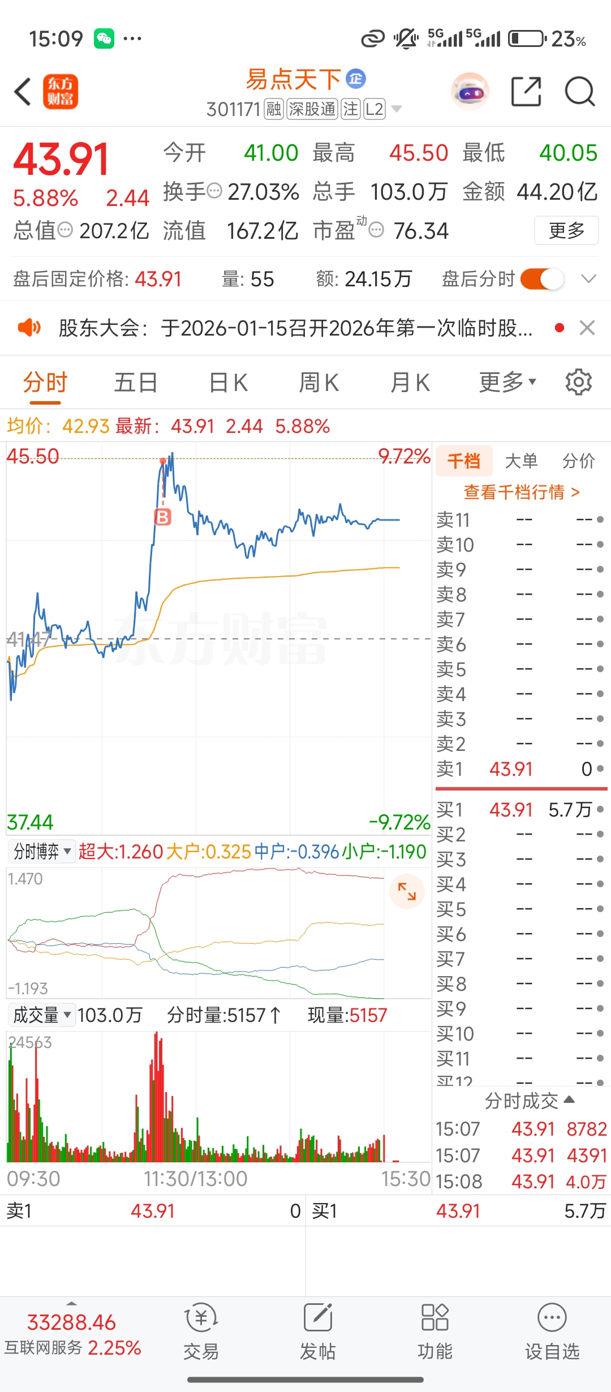Open the Eastmoney logo home icon
Image resolution: width=611 pixels, height=1392 pixels.
[x=61, y=92]
